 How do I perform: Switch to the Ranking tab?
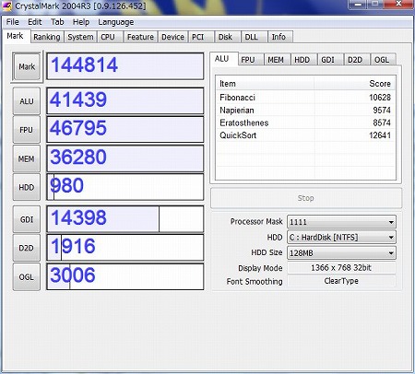pyautogui.click(x=47, y=37)
